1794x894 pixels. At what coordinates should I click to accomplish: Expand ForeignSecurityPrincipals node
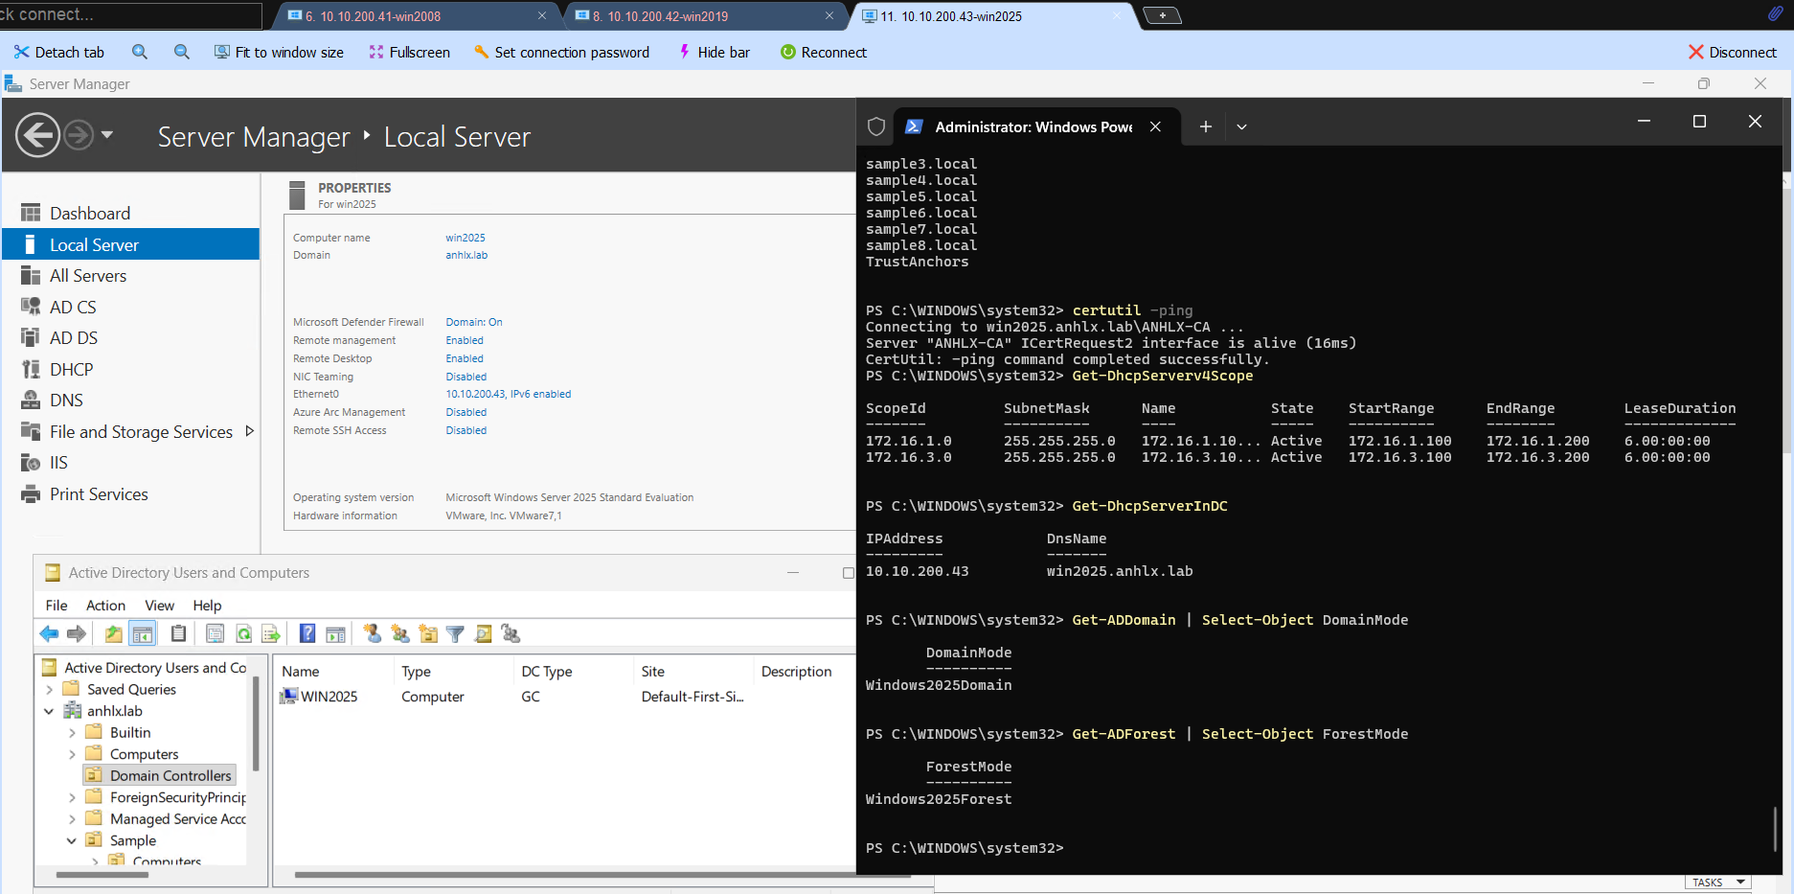(72, 797)
